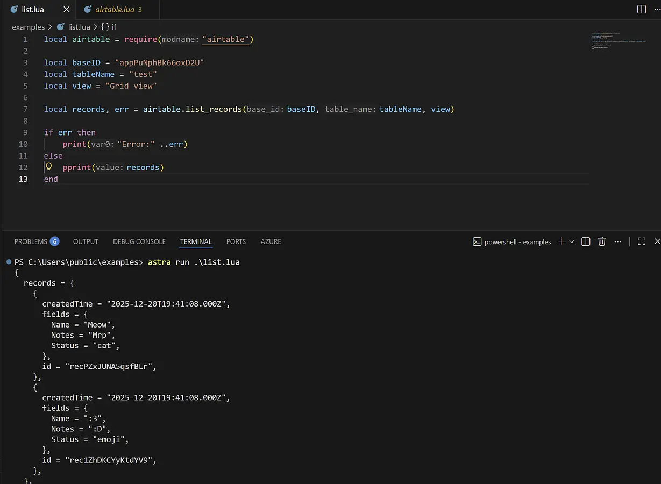This screenshot has width=661, height=484.
Task: Open the terminal launch profile dropdown
Action: pyautogui.click(x=572, y=241)
